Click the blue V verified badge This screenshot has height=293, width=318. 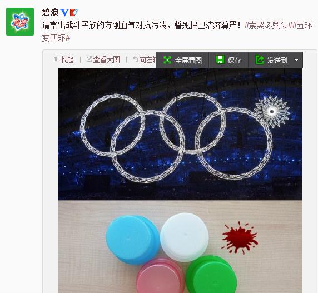(x=64, y=13)
